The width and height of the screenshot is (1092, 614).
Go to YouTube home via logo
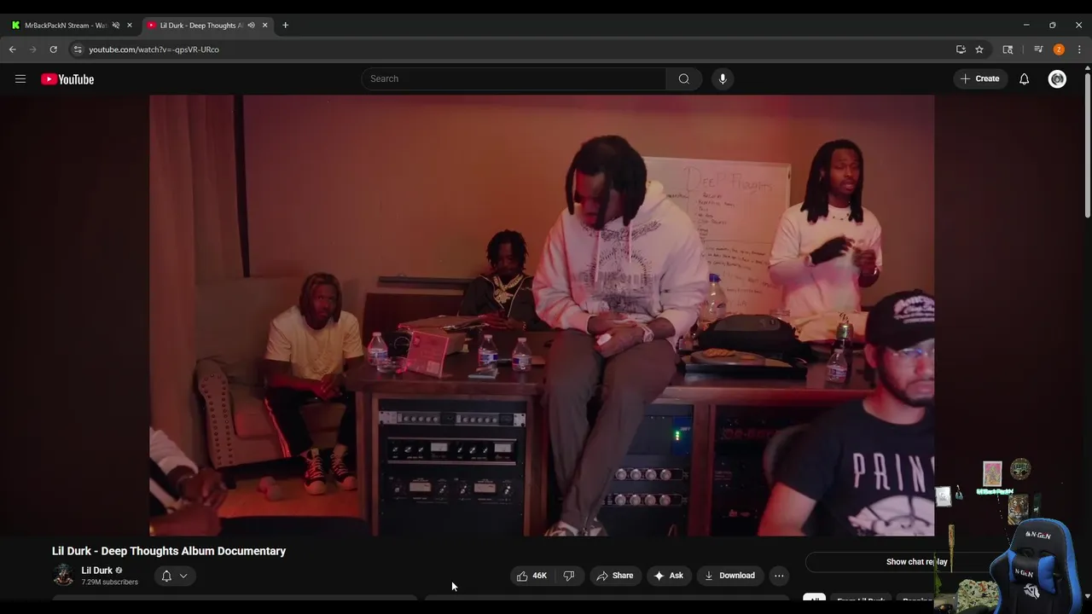pyautogui.click(x=67, y=79)
